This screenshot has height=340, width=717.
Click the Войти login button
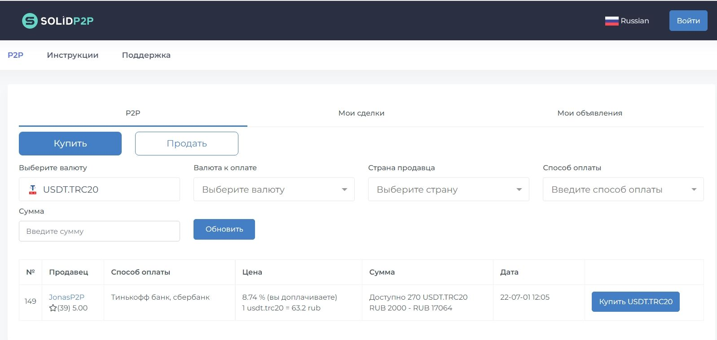(x=688, y=21)
